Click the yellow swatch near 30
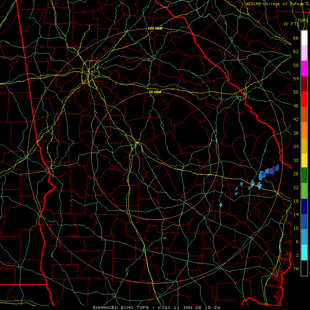The height and width of the screenshot is (310, 310). tap(304, 161)
